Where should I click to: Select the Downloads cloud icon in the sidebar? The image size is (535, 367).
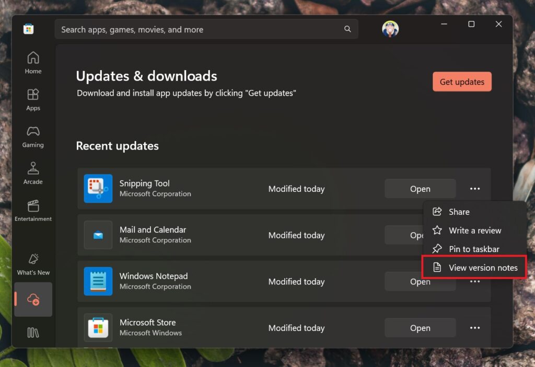coord(33,299)
